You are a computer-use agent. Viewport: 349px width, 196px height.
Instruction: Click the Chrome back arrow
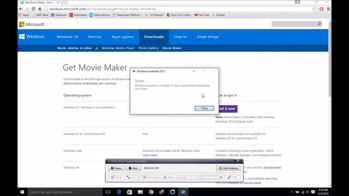coord(21,9)
